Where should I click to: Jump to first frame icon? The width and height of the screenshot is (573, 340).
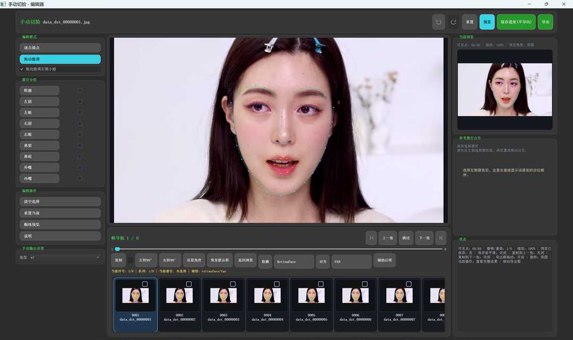click(371, 238)
